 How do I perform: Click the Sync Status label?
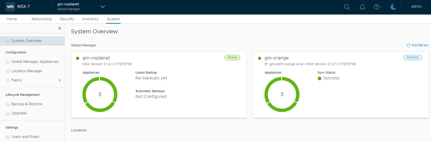pyautogui.click(x=326, y=73)
